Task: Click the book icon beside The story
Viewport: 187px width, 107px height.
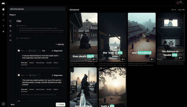Action: coord(17,26)
